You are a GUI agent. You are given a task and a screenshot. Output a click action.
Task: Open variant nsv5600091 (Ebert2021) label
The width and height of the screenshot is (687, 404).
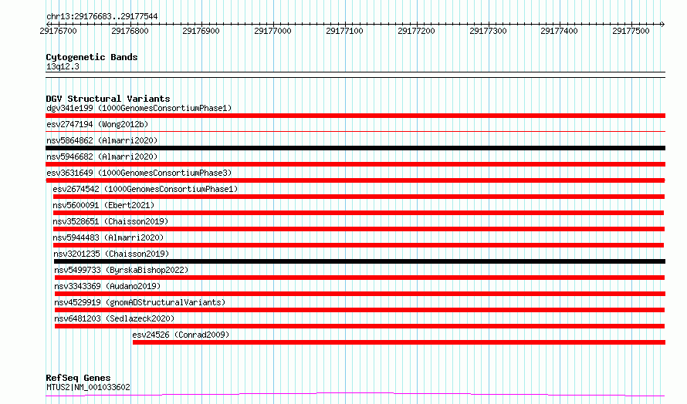(x=103, y=205)
